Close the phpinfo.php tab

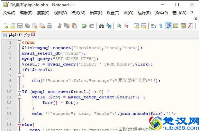[x=33, y=34]
